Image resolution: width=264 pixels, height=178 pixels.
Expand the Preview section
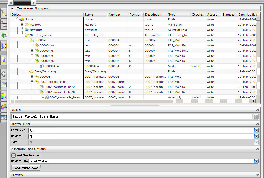(x=258, y=175)
